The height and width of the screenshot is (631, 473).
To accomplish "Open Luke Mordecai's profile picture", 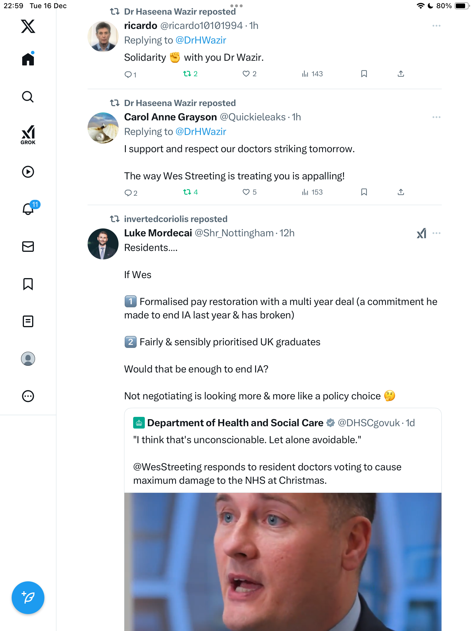I will (x=103, y=244).
